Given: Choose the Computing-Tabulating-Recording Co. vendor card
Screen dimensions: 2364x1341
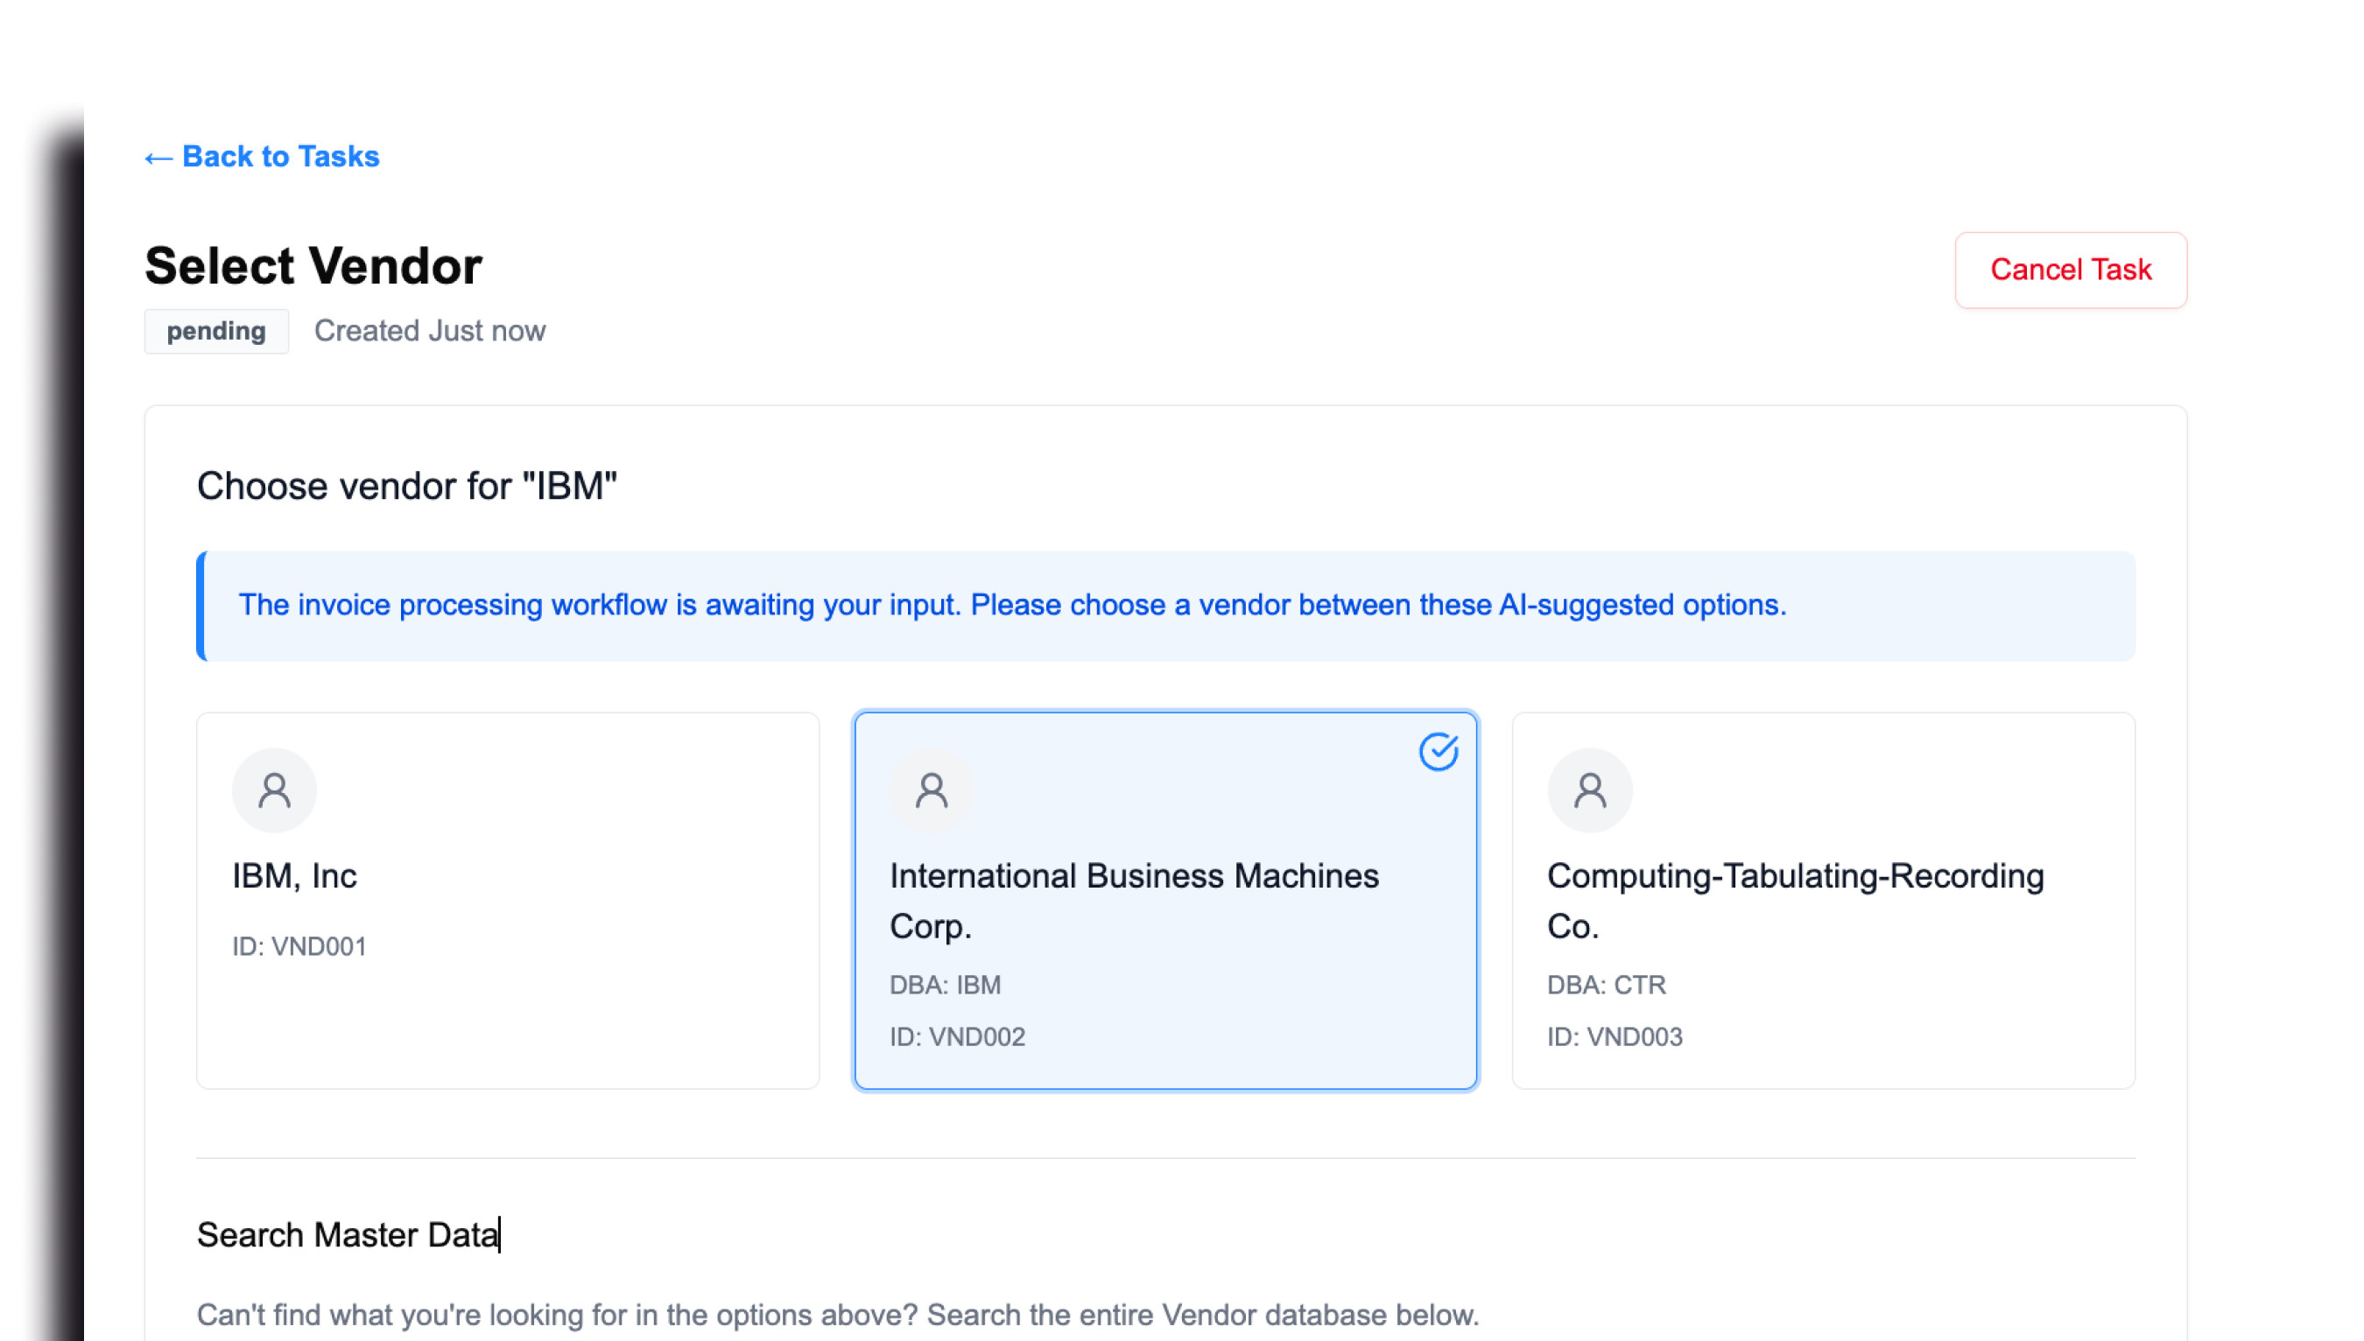Looking at the screenshot, I should [1823, 900].
